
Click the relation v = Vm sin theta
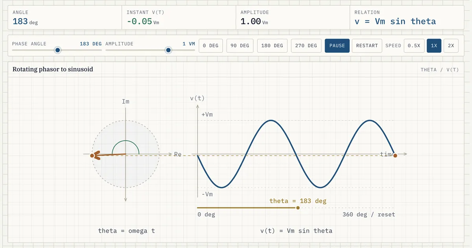point(395,21)
